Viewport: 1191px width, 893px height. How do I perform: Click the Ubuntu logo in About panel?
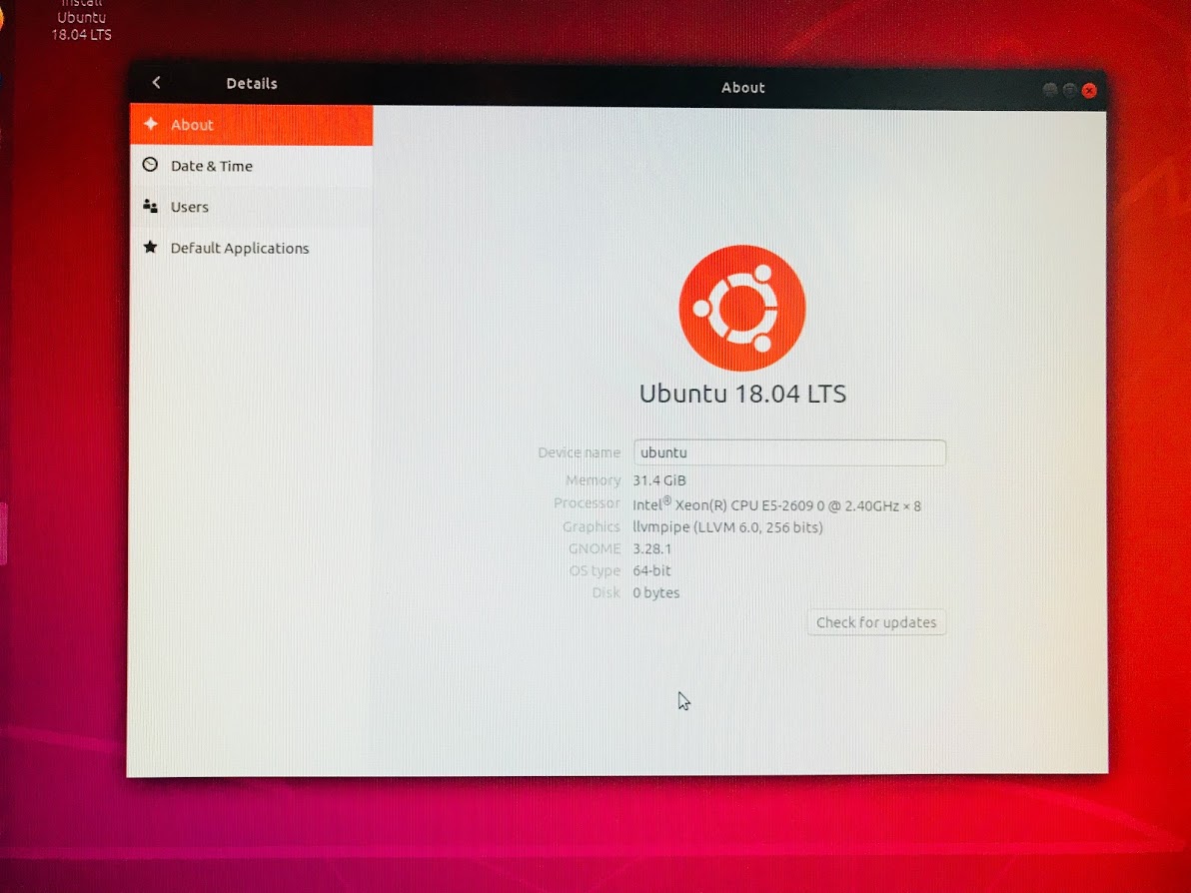(742, 308)
